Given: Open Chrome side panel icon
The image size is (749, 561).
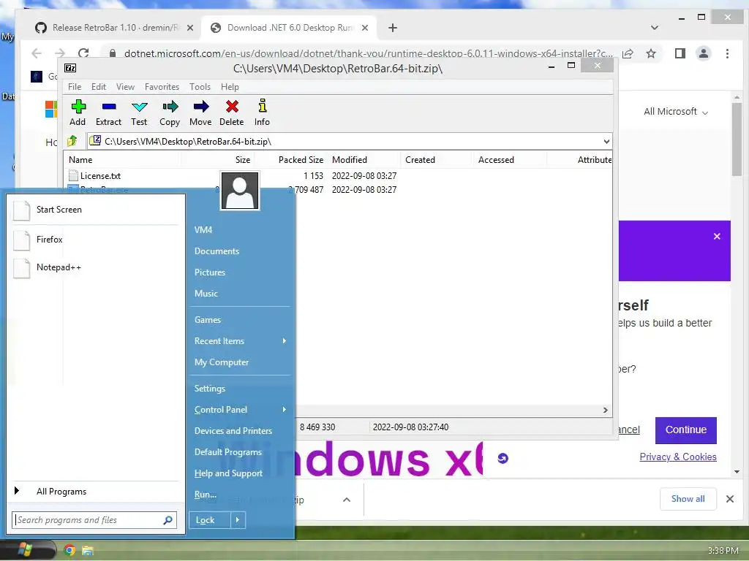Looking at the screenshot, I should [680, 53].
